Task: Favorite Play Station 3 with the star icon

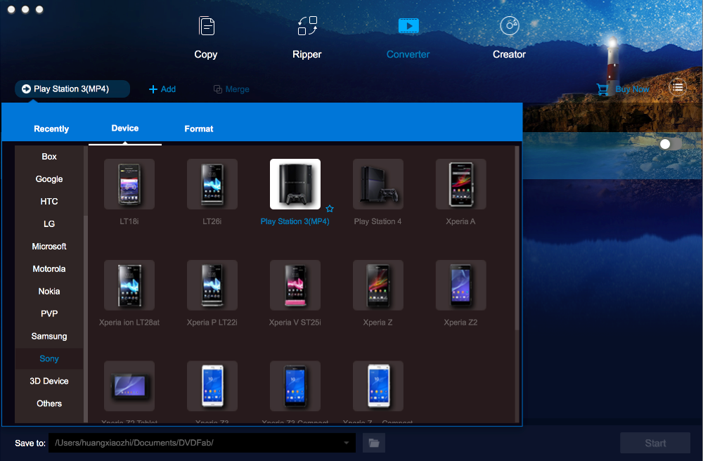Action: pos(330,208)
